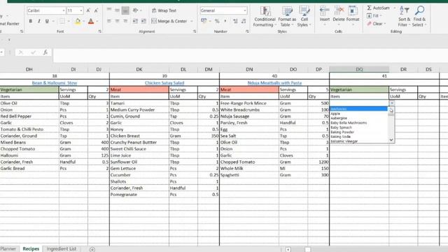
Task: Open the Alignment dialog launcher
Action: 195,31
